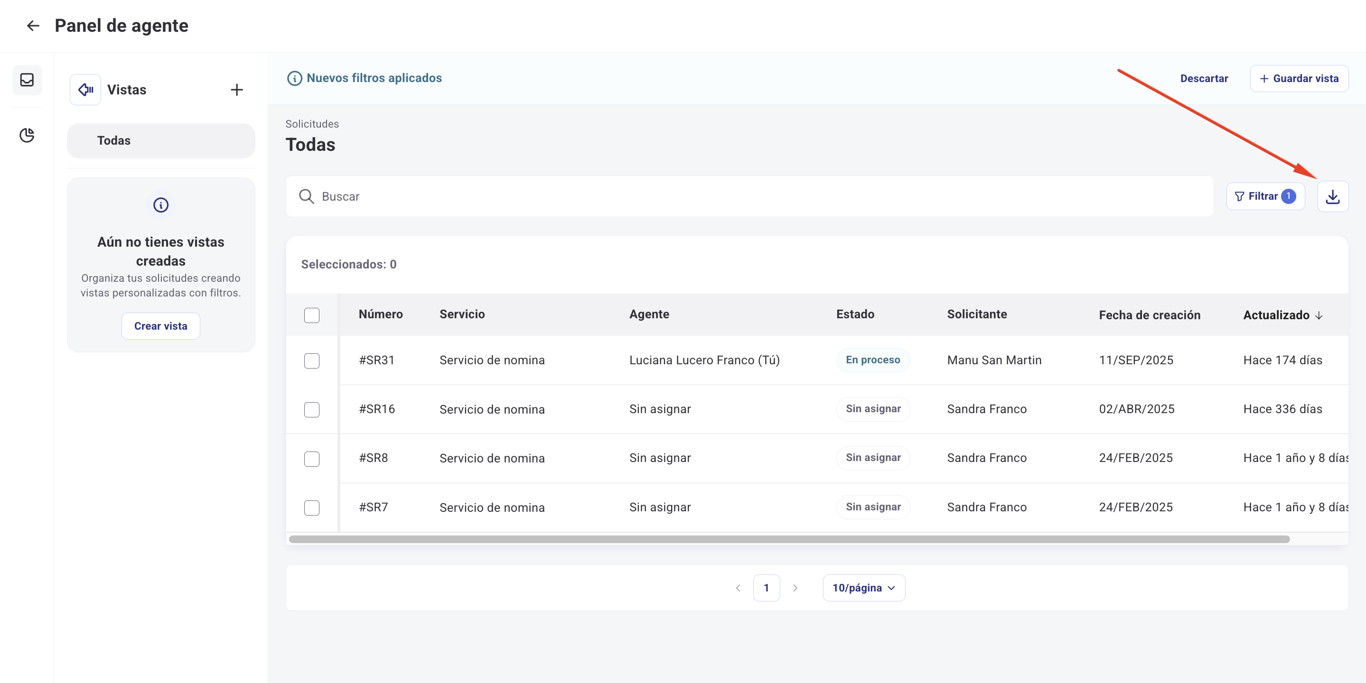Select the Todas view in the sidebar
This screenshot has width=1366, height=683.
click(161, 140)
